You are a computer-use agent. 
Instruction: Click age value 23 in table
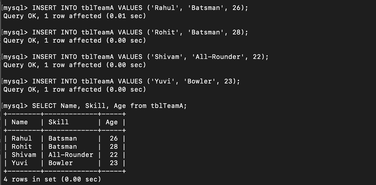(x=114, y=163)
